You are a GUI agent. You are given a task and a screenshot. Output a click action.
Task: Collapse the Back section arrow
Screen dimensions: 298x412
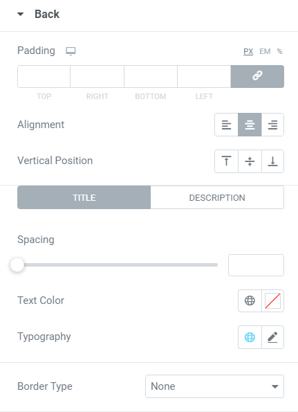pyautogui.click(x=21, y=14)
